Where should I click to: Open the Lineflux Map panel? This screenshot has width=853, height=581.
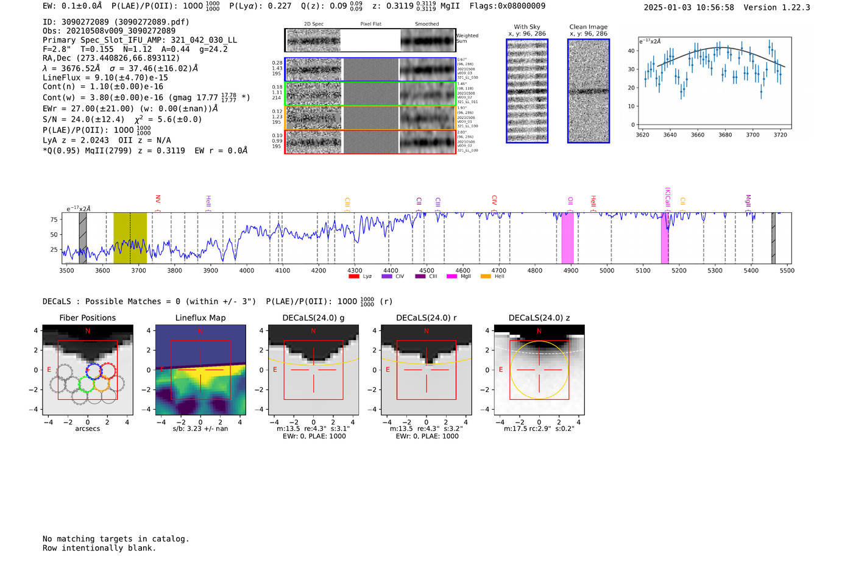200,370
